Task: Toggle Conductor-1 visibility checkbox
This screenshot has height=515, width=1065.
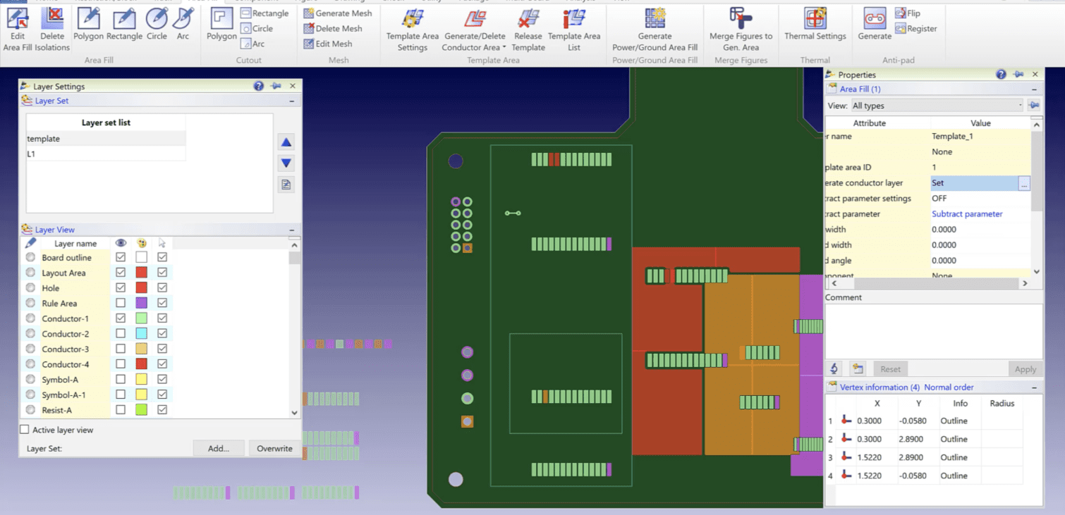Action: click(x=121, y=318)
